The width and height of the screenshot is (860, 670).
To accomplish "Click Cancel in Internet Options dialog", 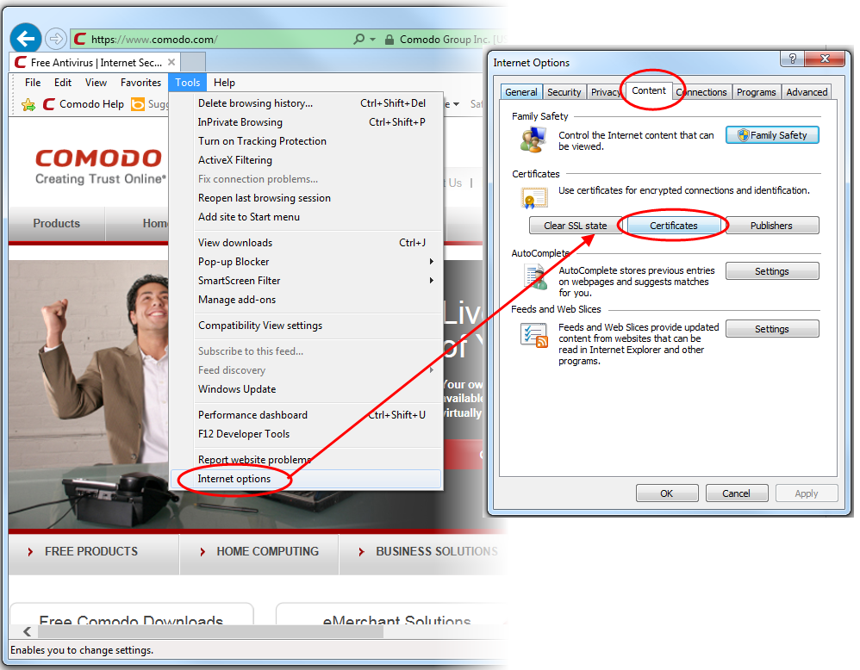I will (x=737, y=493).
